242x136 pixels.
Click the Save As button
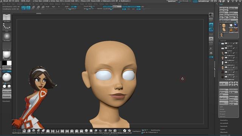[x=233, y=8]
